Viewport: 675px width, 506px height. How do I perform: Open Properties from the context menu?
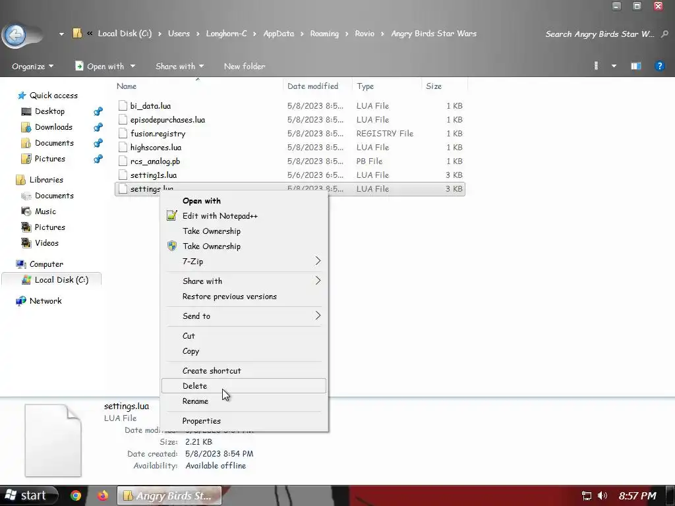244,421
